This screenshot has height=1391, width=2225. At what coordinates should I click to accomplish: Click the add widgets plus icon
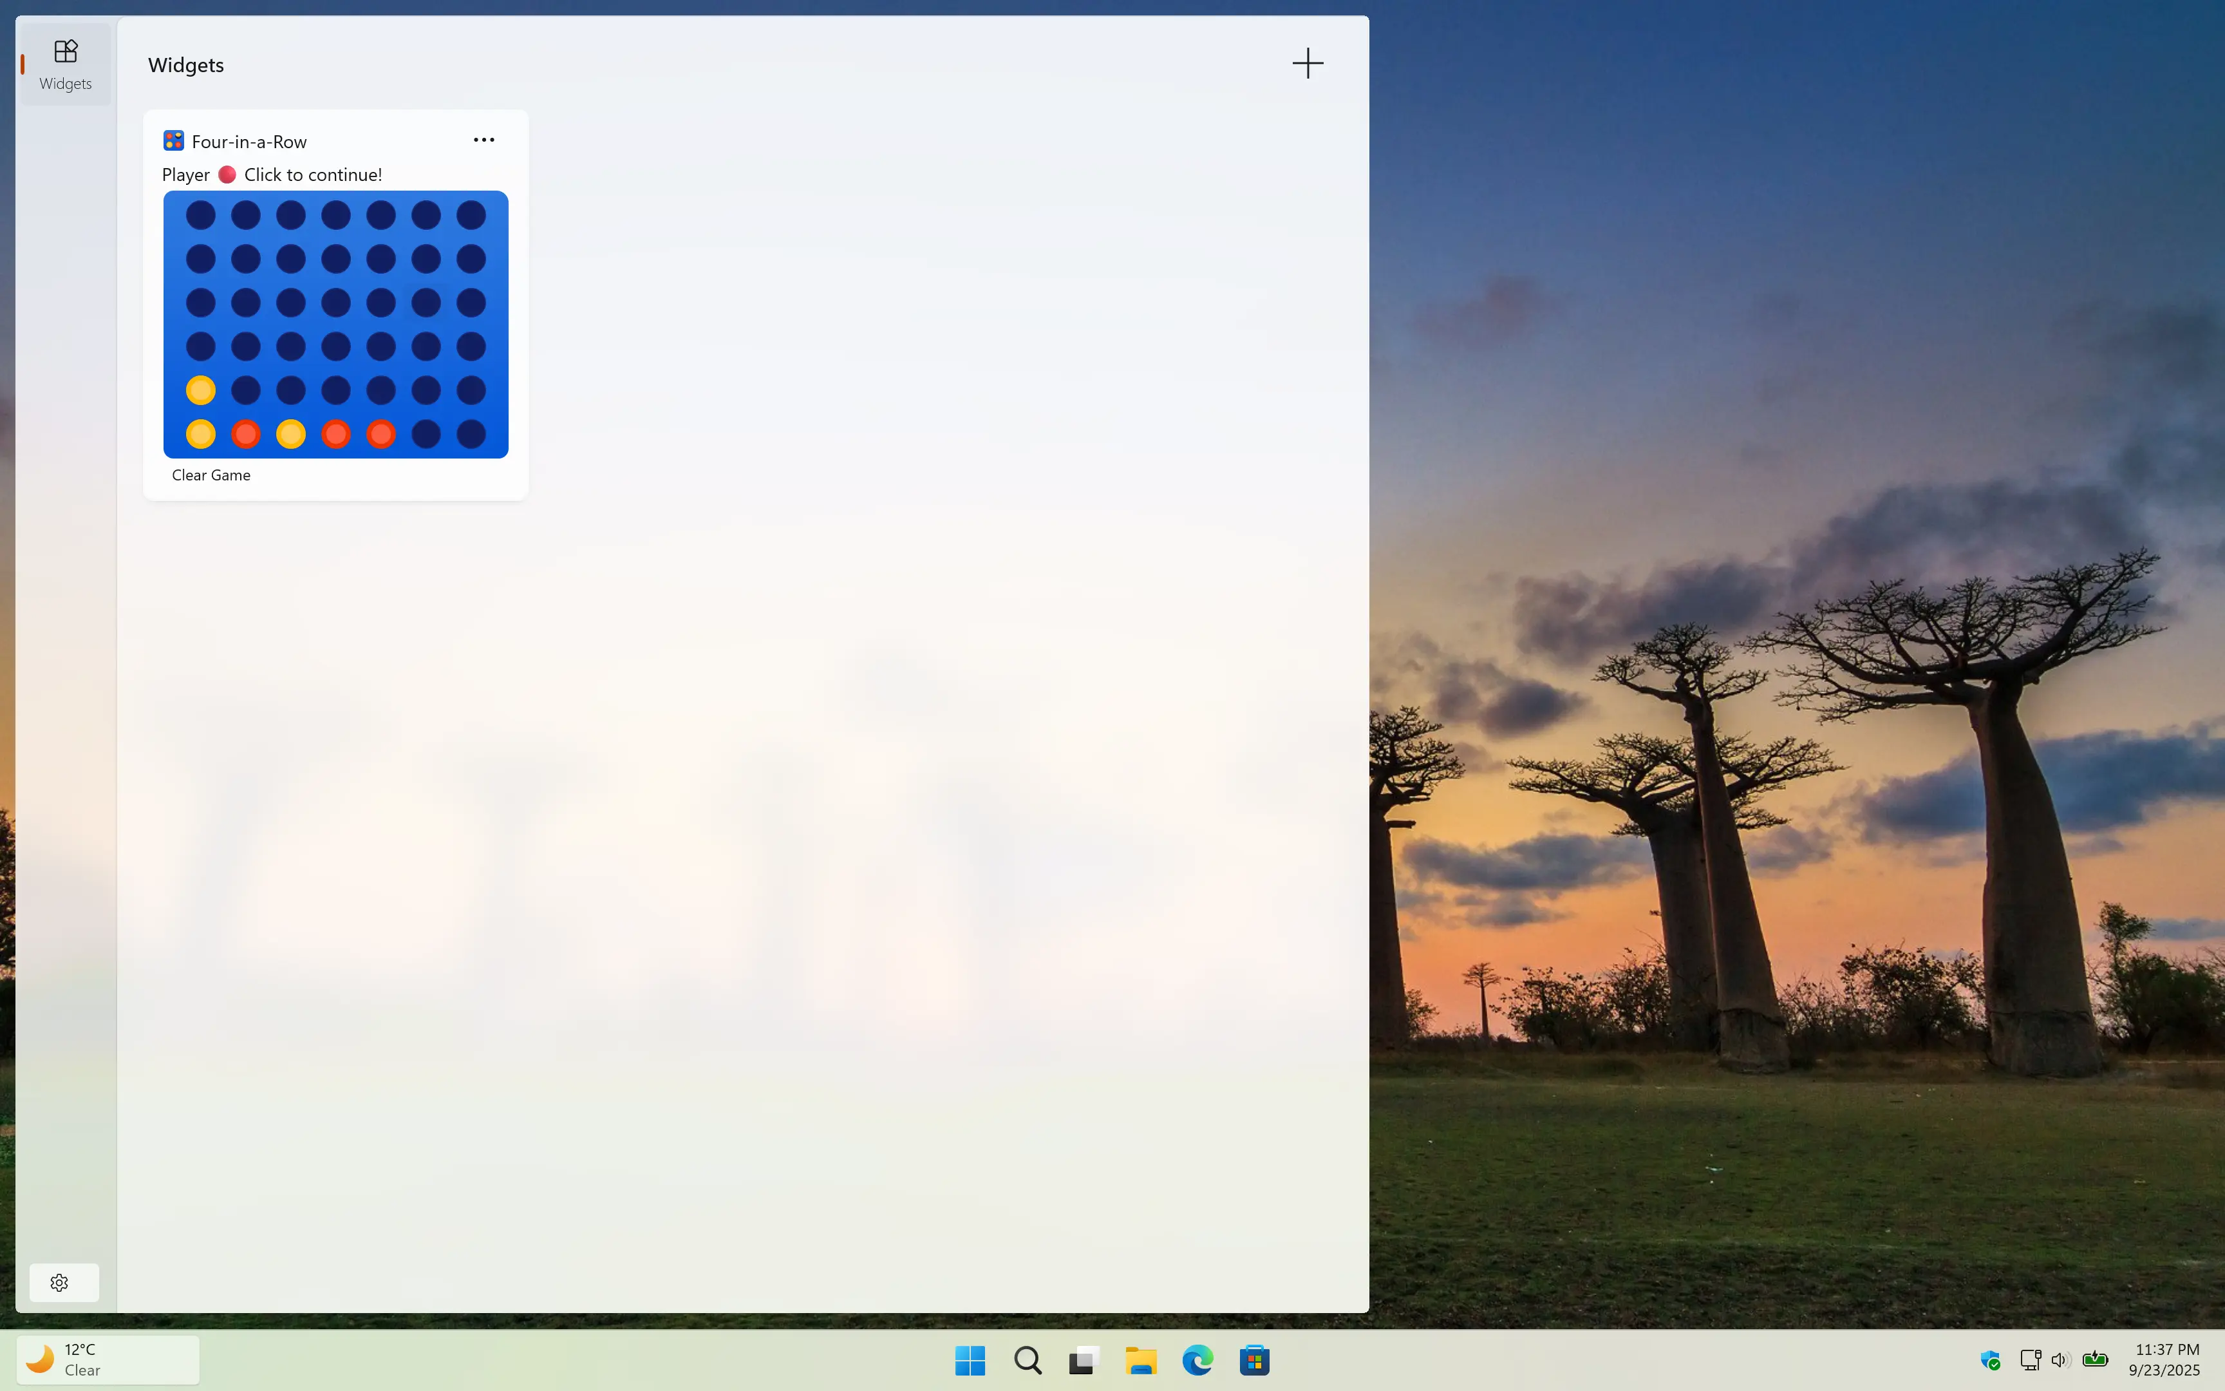coord(1308,64)
